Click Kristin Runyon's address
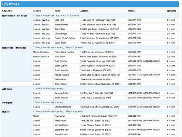This screenshot has height=137, width=182. [96, 98]
